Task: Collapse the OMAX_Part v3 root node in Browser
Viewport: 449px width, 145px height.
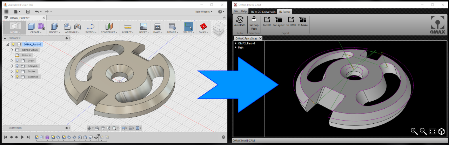Action: click(x=8, y=44)
